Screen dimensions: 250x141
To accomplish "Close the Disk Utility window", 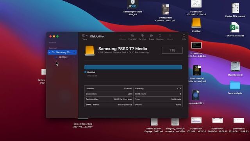I will point(50,36).
